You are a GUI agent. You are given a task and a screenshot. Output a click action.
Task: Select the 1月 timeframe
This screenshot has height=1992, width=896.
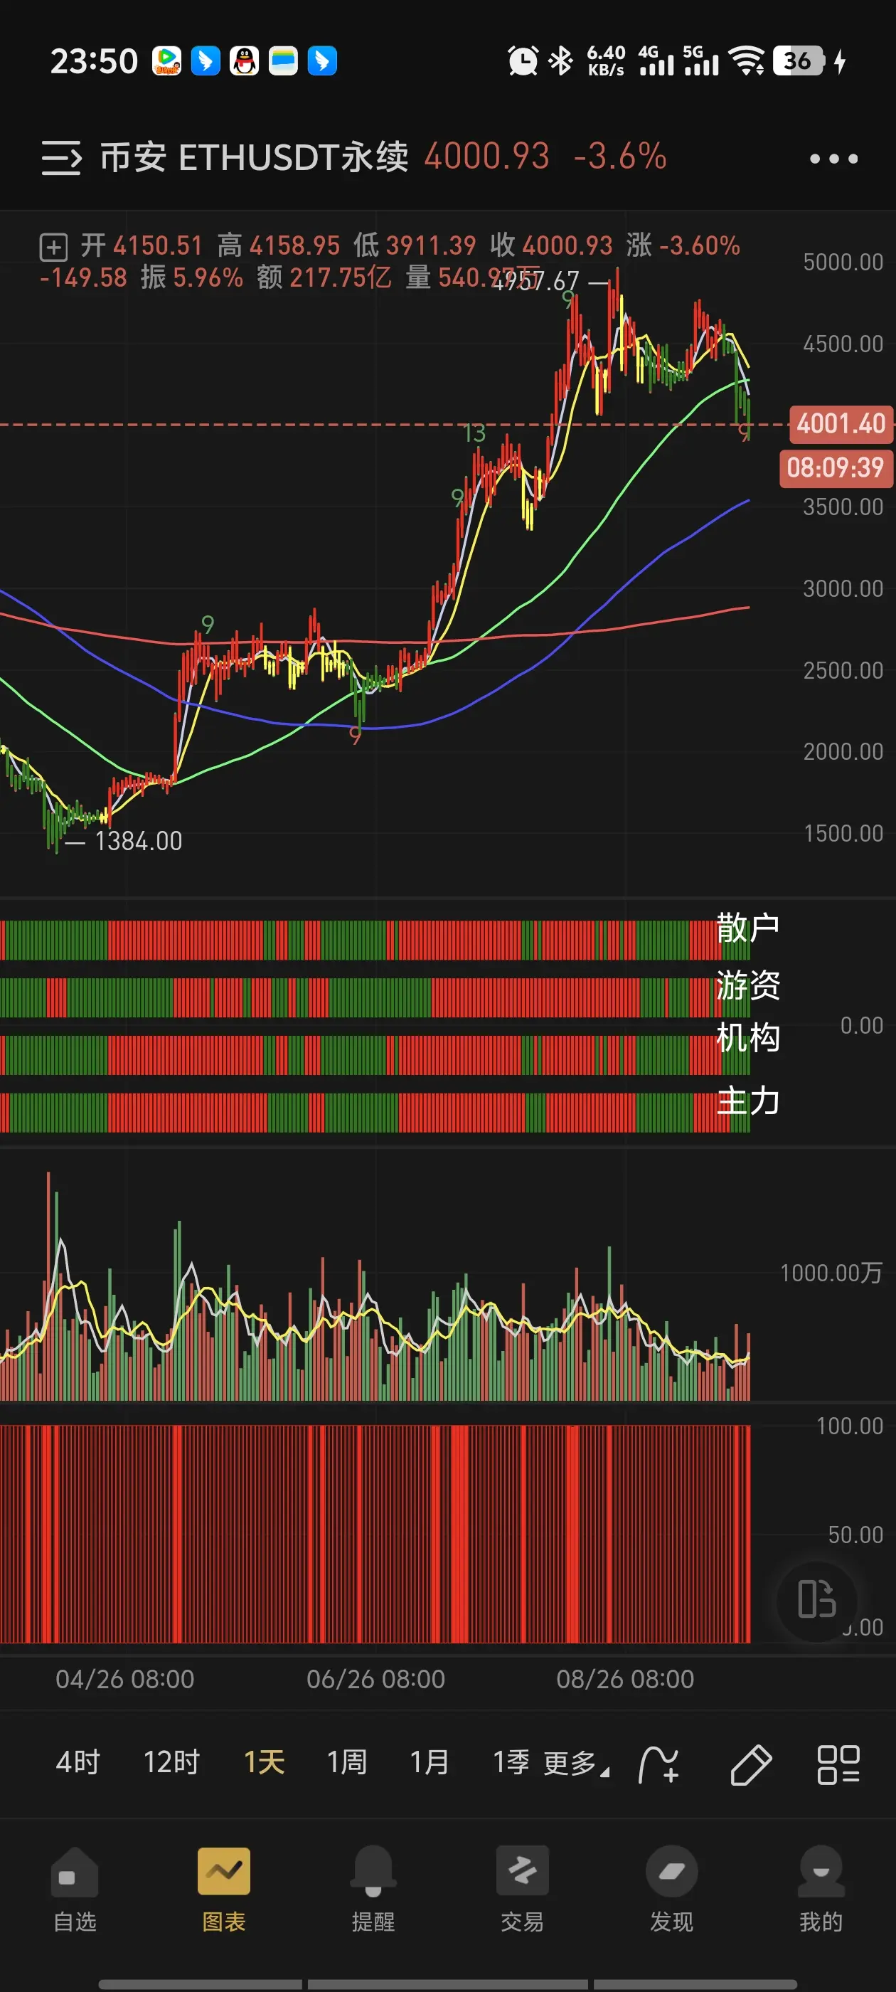(429, 1762)
